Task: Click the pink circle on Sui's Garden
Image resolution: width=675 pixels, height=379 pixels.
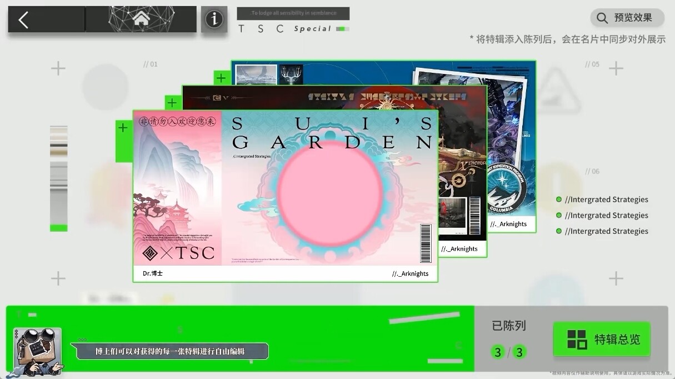Action: pyautogui.click(x=329, y=195)
